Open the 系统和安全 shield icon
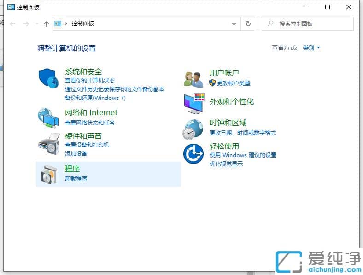The width and height of the screenshot is (363, 275). (48, 78)
